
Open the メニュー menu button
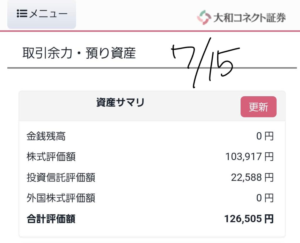(42, 14)
